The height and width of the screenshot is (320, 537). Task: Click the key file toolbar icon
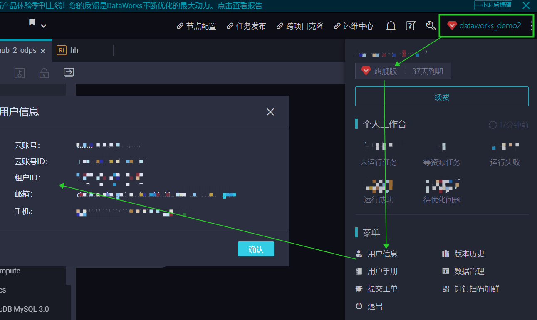[x=20, y=73]
